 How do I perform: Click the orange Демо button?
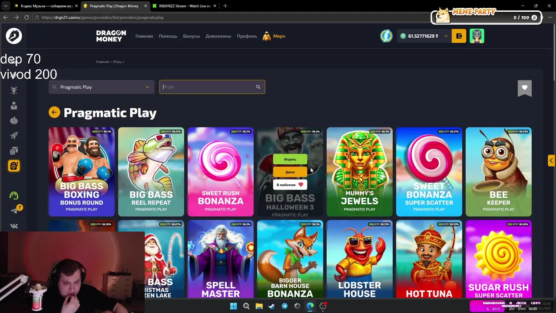290,172
